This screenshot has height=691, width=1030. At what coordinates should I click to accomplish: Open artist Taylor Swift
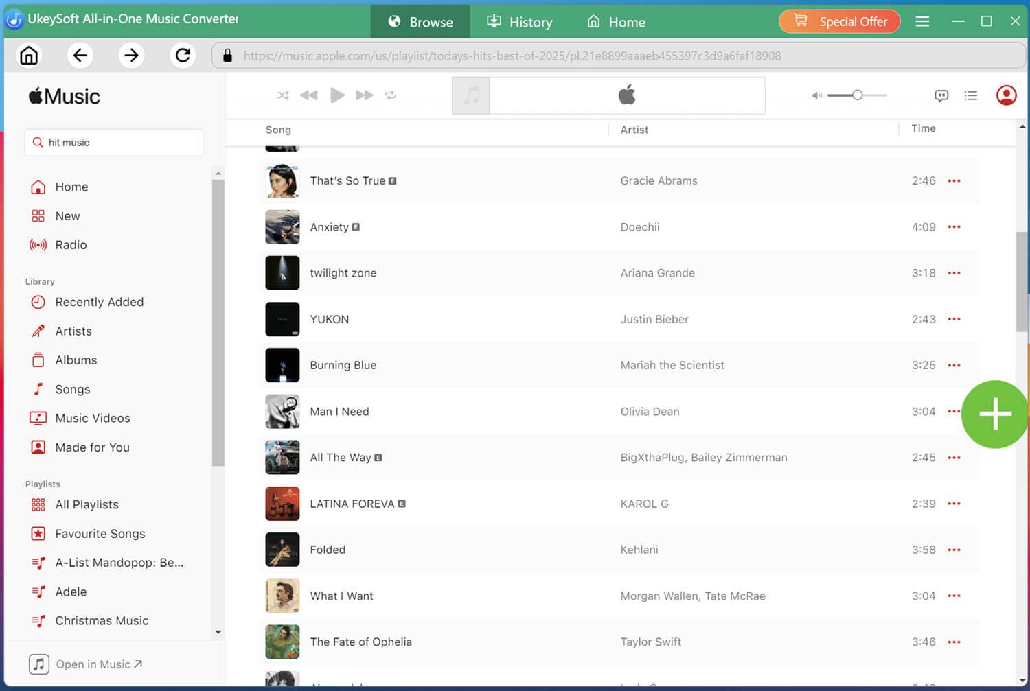[651, 642]
